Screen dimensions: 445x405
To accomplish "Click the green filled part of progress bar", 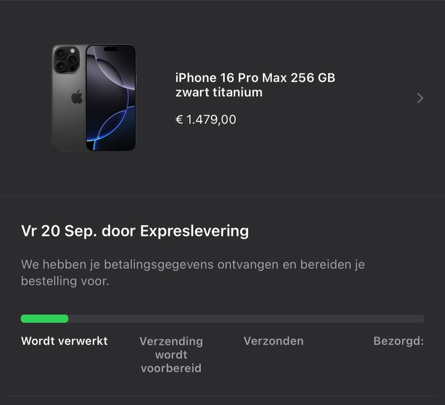I will coord(44,319).
